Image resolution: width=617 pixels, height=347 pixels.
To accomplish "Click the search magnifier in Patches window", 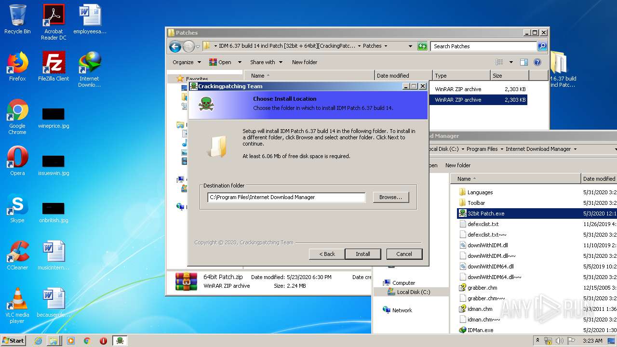I will [x=542, y=46].
